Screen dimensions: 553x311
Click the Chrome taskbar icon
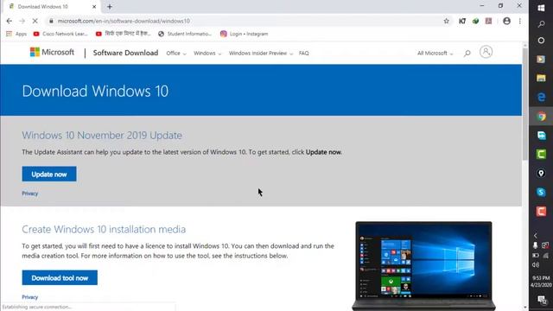tap(541, 117)
